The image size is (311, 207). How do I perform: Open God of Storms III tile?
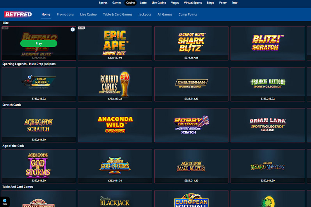pos(39,166)
